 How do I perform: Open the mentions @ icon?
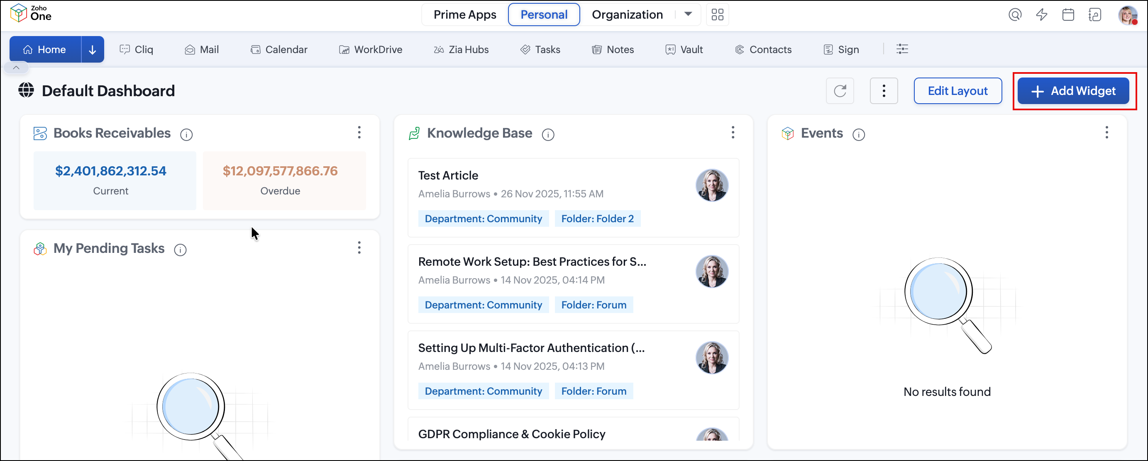point(1015,15)
